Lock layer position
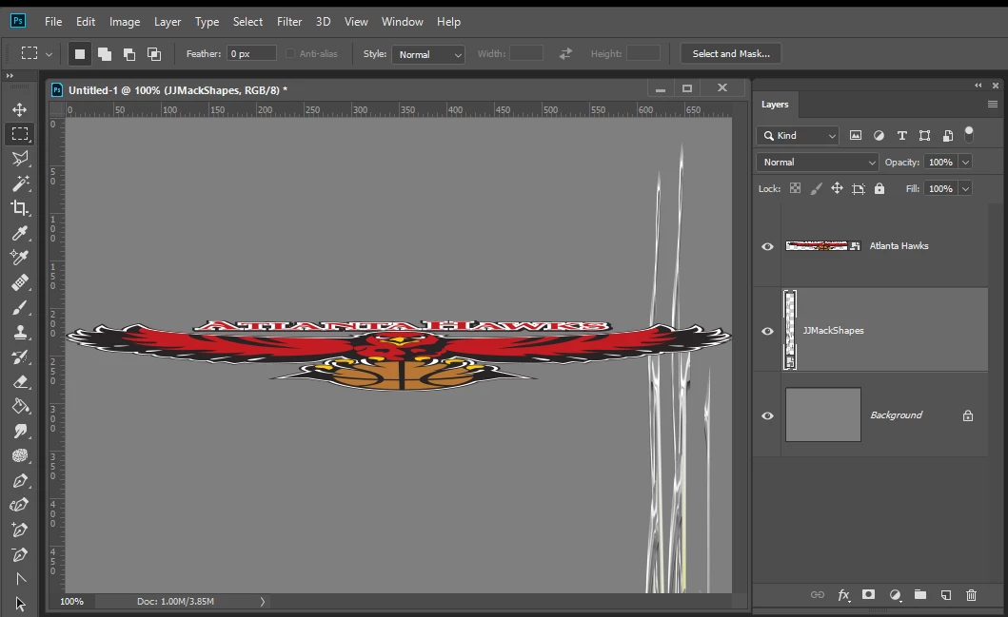The height and width of the screenshot is (617, 1008). click(837, 188)
